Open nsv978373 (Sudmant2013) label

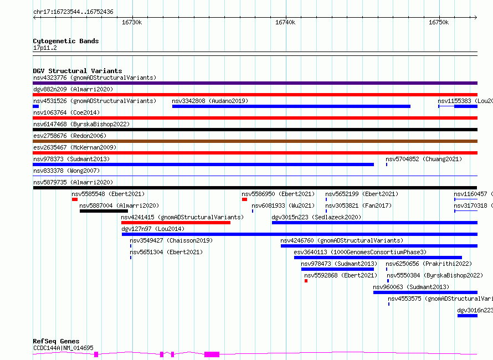tap(71, 159)
